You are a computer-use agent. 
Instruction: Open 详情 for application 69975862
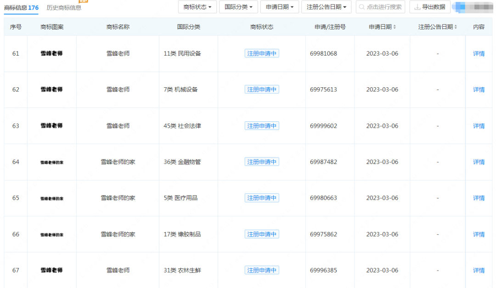click(479, 234)
